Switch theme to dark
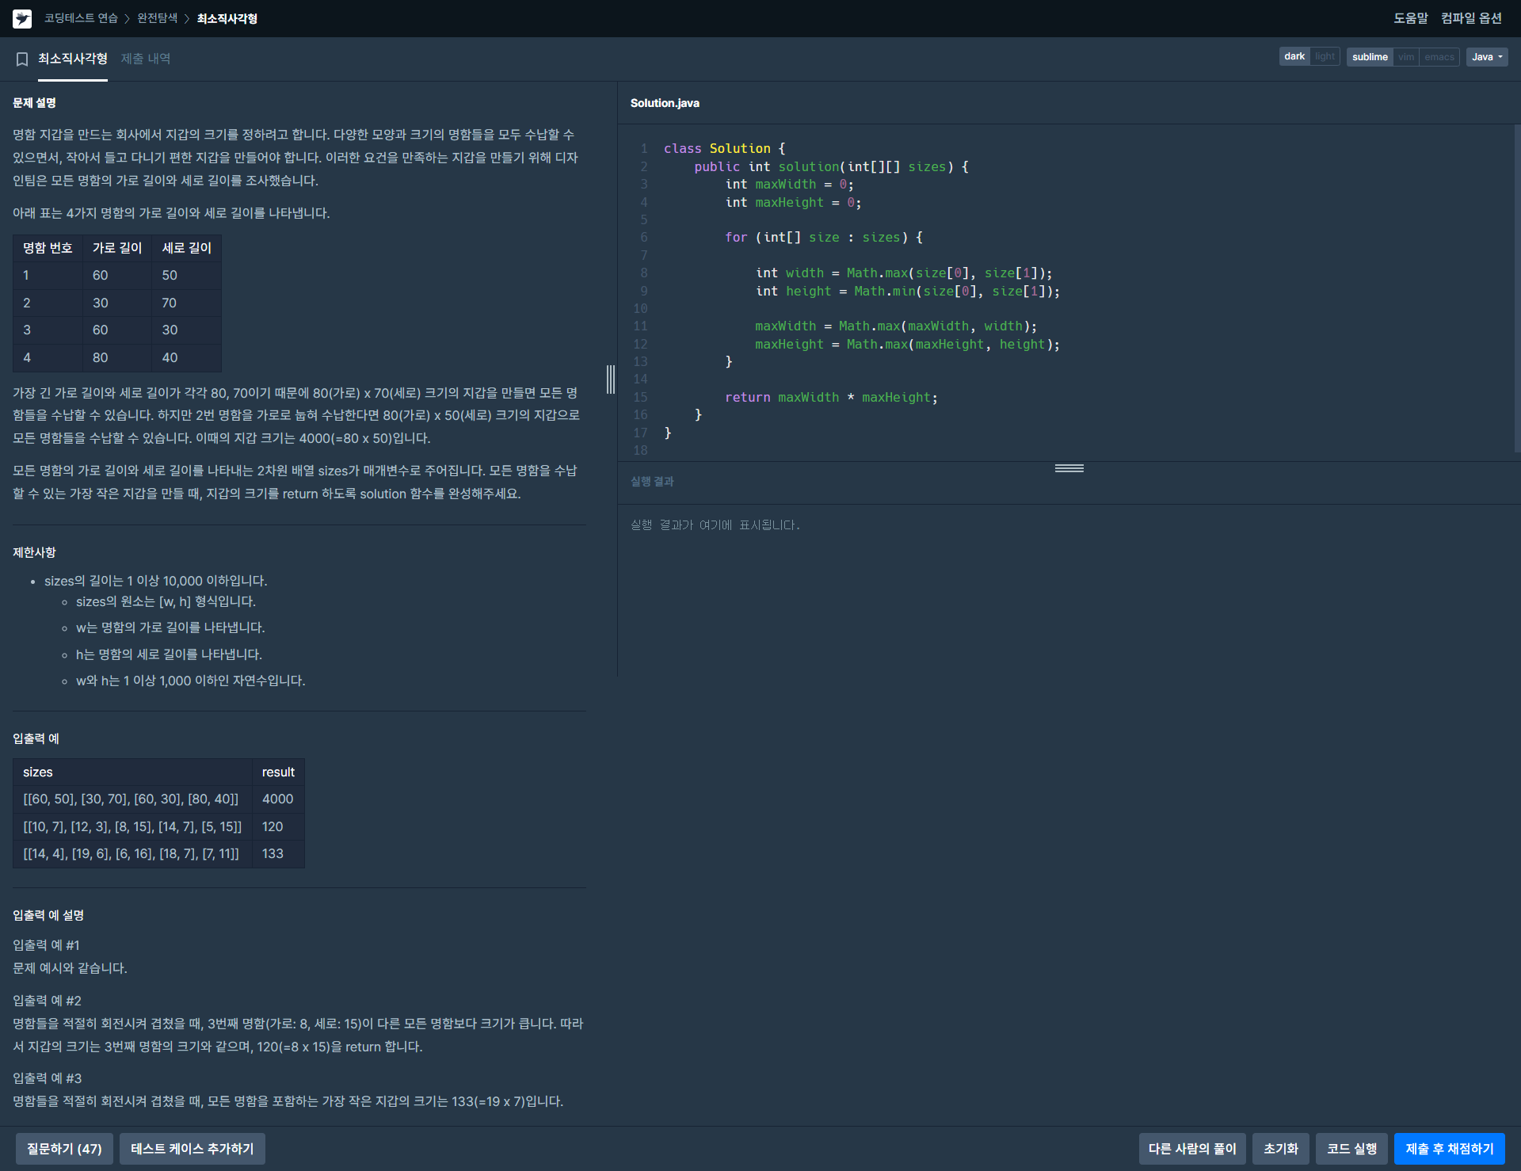Screen dimensions: 1521x1171 click(1294, 57)
